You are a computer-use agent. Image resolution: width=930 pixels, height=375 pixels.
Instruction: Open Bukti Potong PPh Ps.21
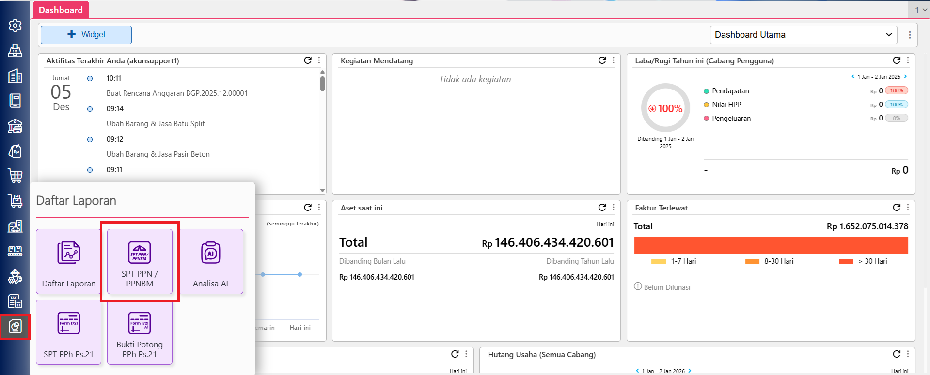point(140,332)
